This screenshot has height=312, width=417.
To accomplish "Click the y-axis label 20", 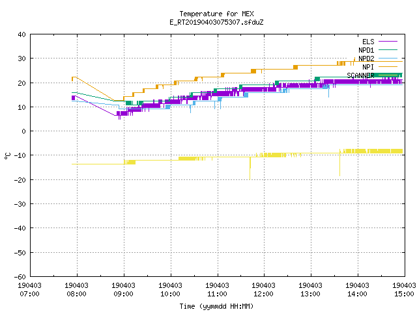I will click(x=22, y=83).
